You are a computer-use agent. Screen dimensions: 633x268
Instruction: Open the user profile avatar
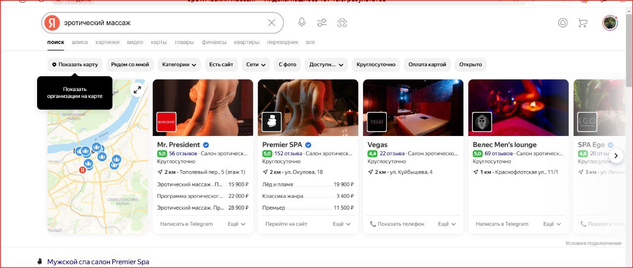[x=610, y=23]
